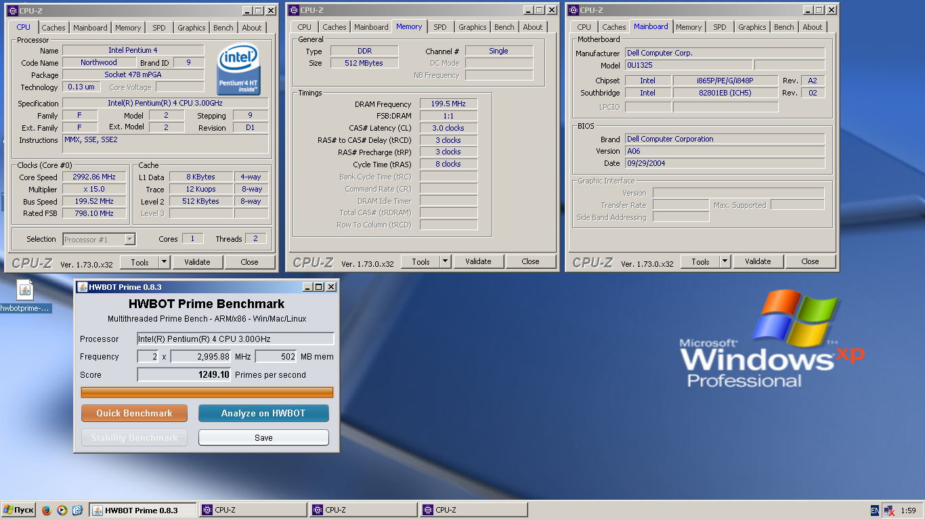Open the EN language indicator

[875, 510]
